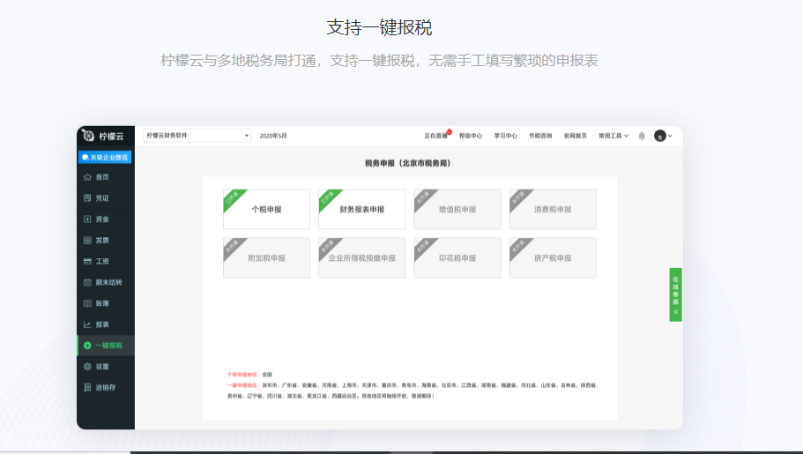Click the gray 未开通 ribbon on 增值税申报

click(x=422, y=197)
